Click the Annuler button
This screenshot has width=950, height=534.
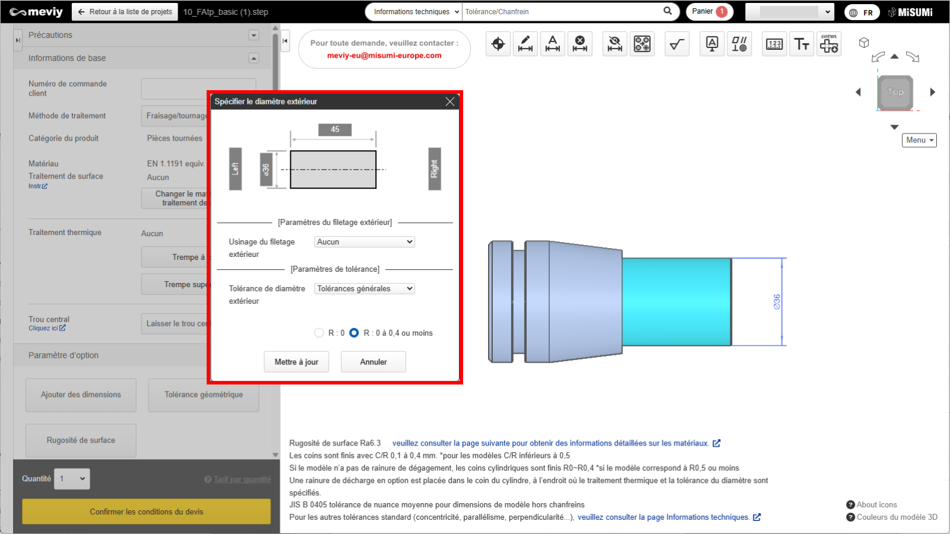pos(373,362)
